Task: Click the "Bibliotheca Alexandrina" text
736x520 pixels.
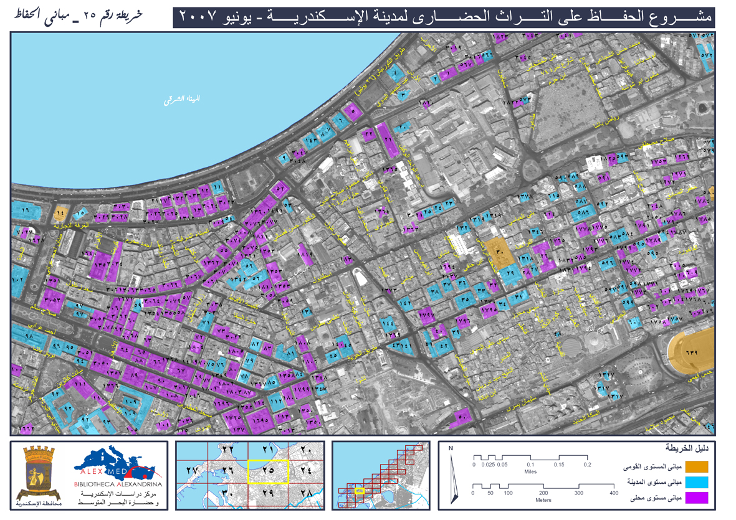Action: [x=118, y=484]
